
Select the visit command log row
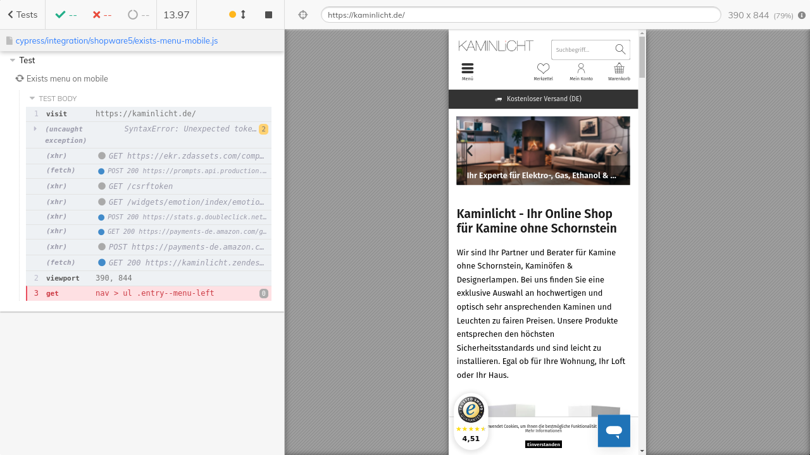(149, 114)
